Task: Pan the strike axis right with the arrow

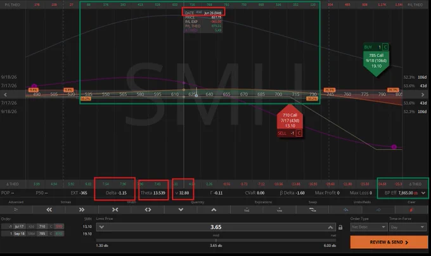Action: coord(423,94)
